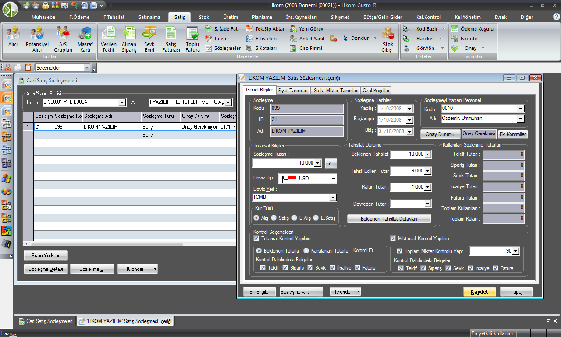Open Sözleşme Tutarı value dropdown
Image resolution: width=561 pixels, height=337 pixels.
318,163
